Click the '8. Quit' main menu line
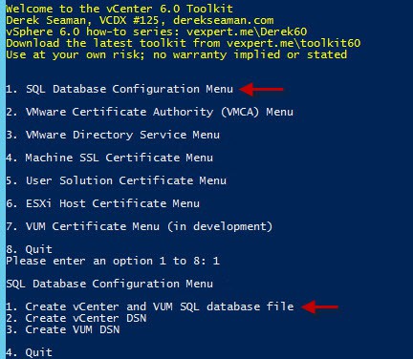The height and width of the screenshot is (359, 413). click(x=29, y=249)
